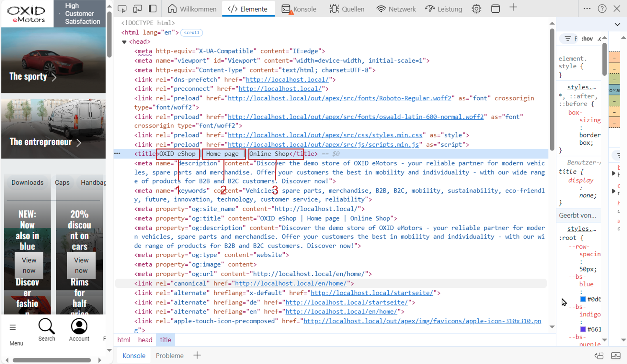Viewport: 627px width, 364px height.
Task: Click the memory chip icon tab
Action: click(476, 9)
